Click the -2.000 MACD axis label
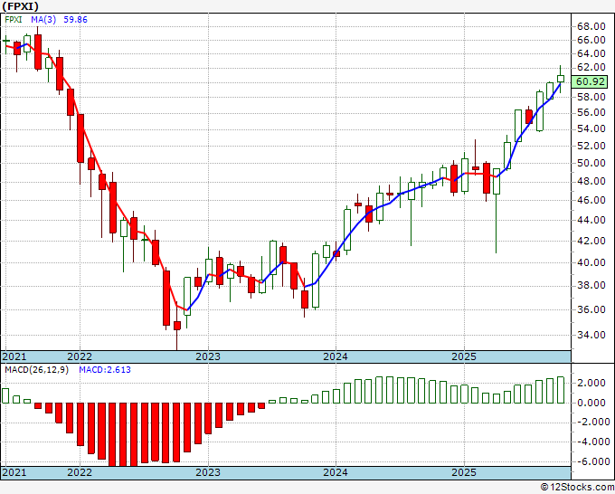 (591, 423)
